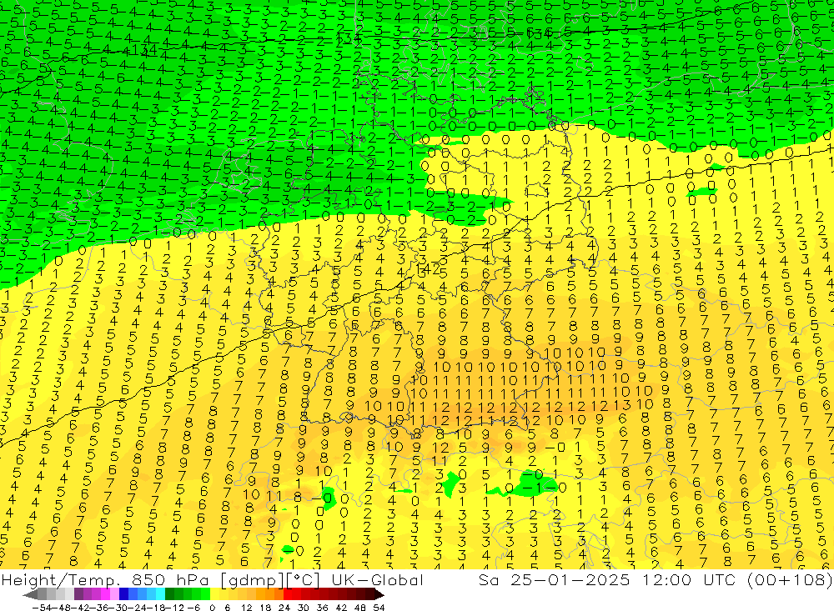
Task: Click the dark green legend color swatch
Action: pos(169,594)
